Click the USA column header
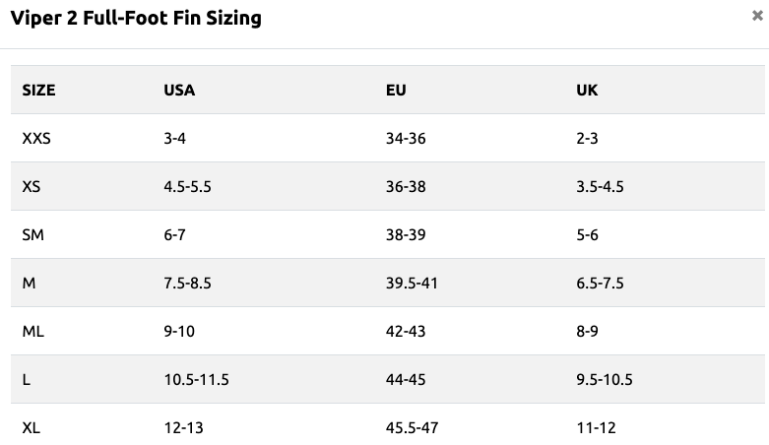This screenshot has height=445, width=769. (179, 91)
